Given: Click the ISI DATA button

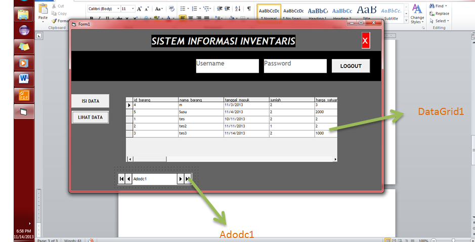Looking at the screenshot, I should click(x=91, y=101).
